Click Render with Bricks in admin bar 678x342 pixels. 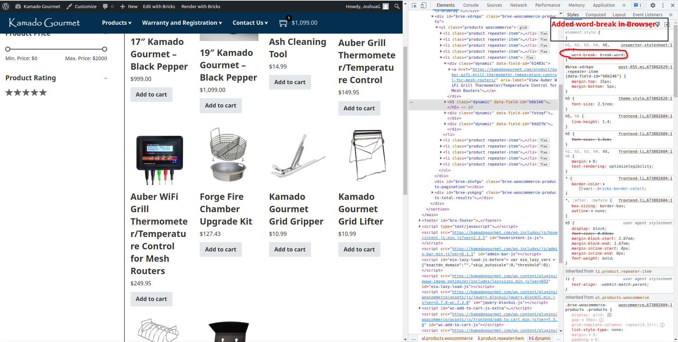click(201, 6)
